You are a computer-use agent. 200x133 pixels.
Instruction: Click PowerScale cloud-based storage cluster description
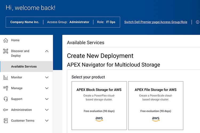[156, 98]
